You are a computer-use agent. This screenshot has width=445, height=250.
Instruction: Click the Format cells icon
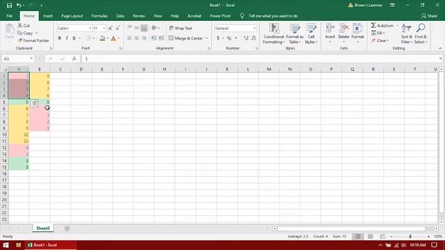pos(357,28)
